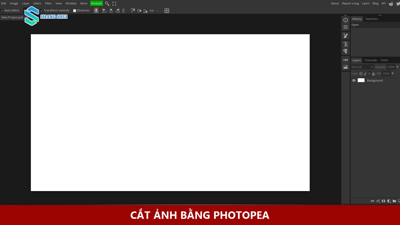This screenshot has width=400, height=225.
Task: Open the Image menu
Action: coord(14,3)
